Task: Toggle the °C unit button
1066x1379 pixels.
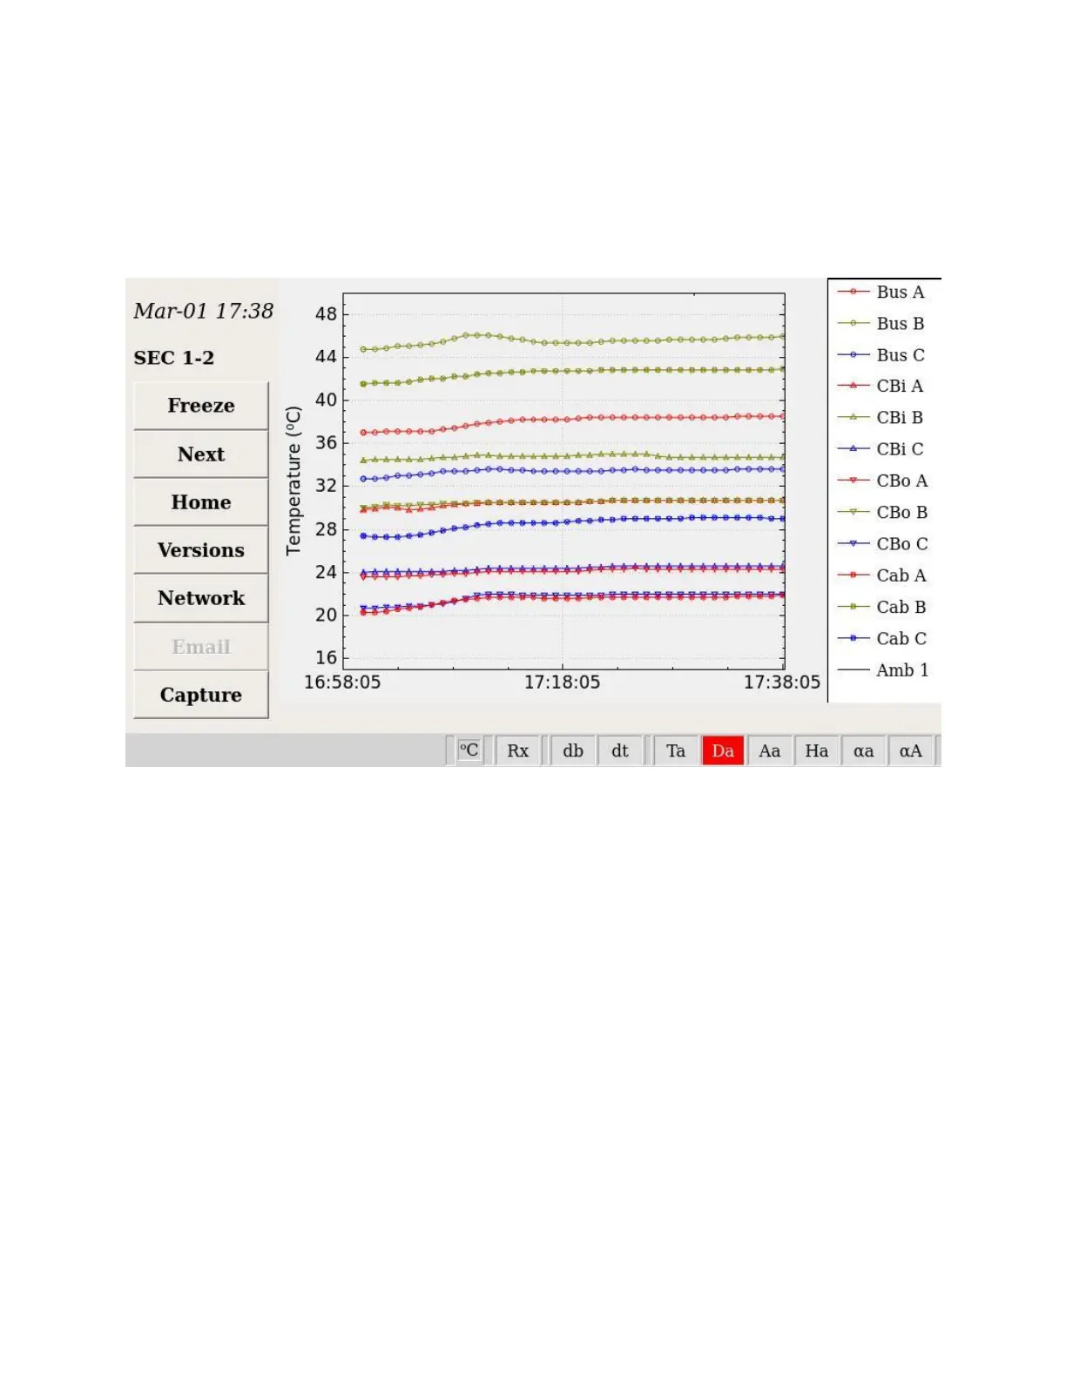Action: coord(469,750)
